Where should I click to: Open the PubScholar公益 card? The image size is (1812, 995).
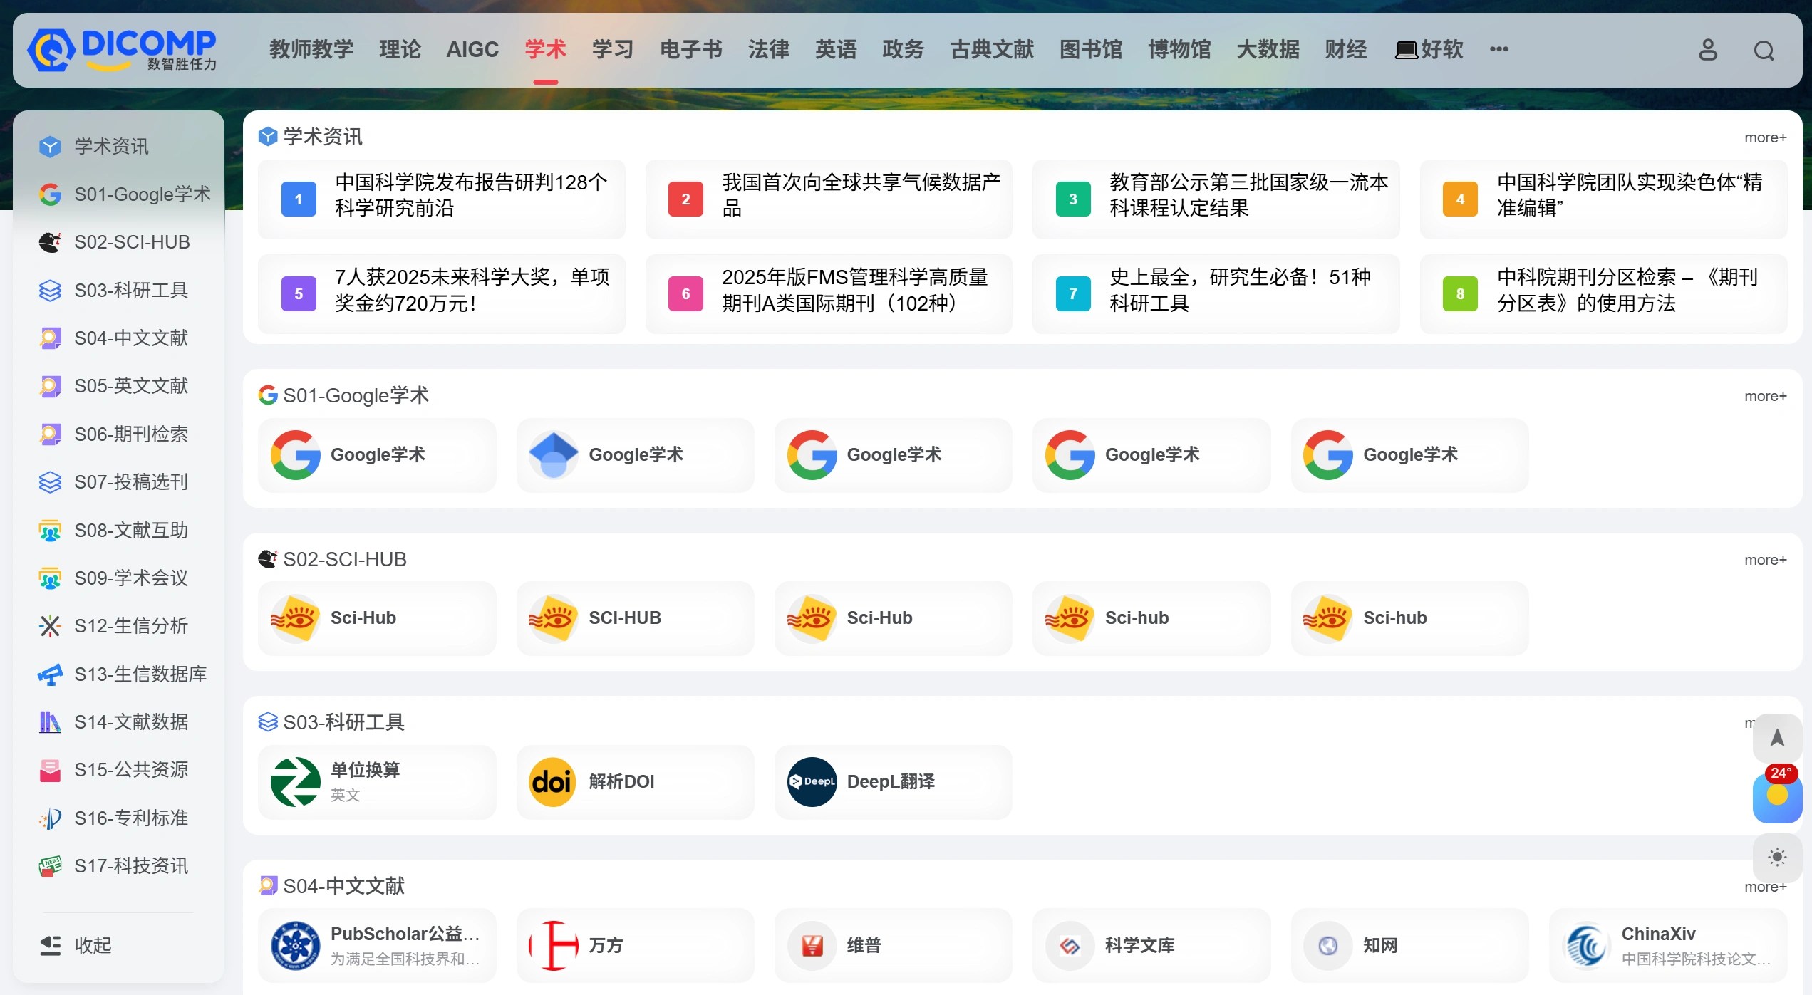click(x=377, y=945)
